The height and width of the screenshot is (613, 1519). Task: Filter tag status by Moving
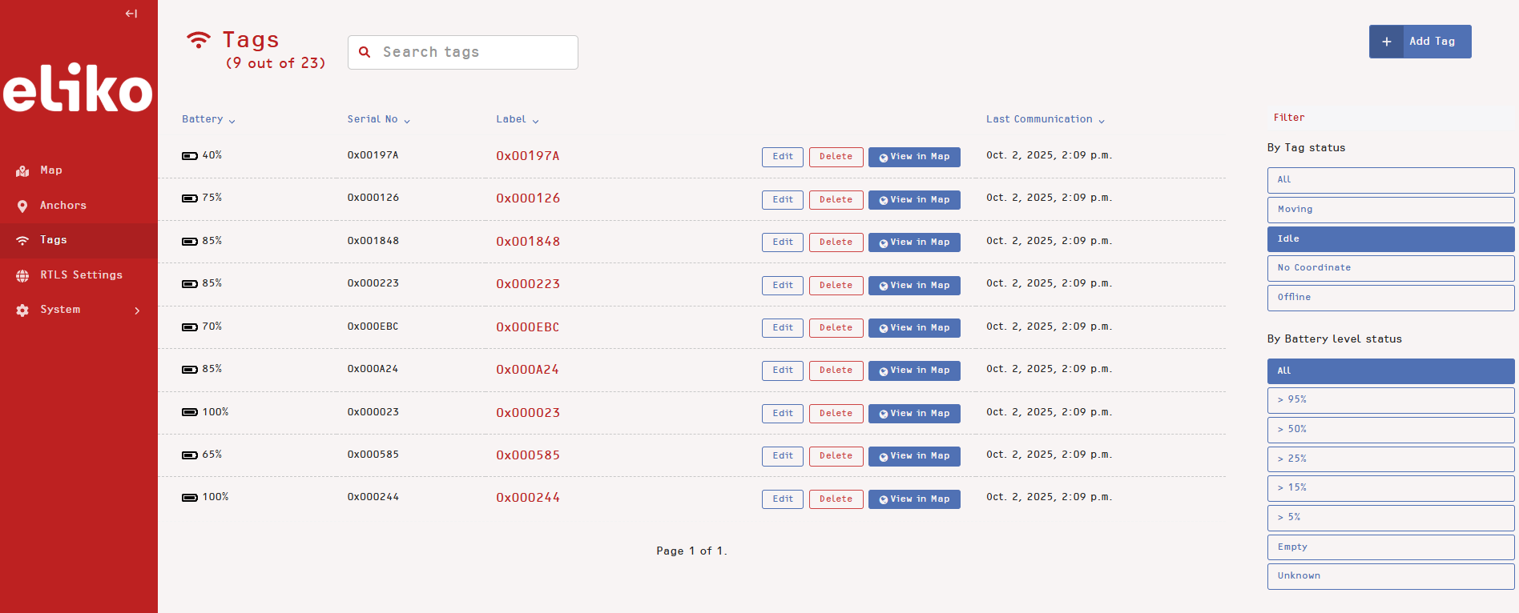[x=1390, y=210]
